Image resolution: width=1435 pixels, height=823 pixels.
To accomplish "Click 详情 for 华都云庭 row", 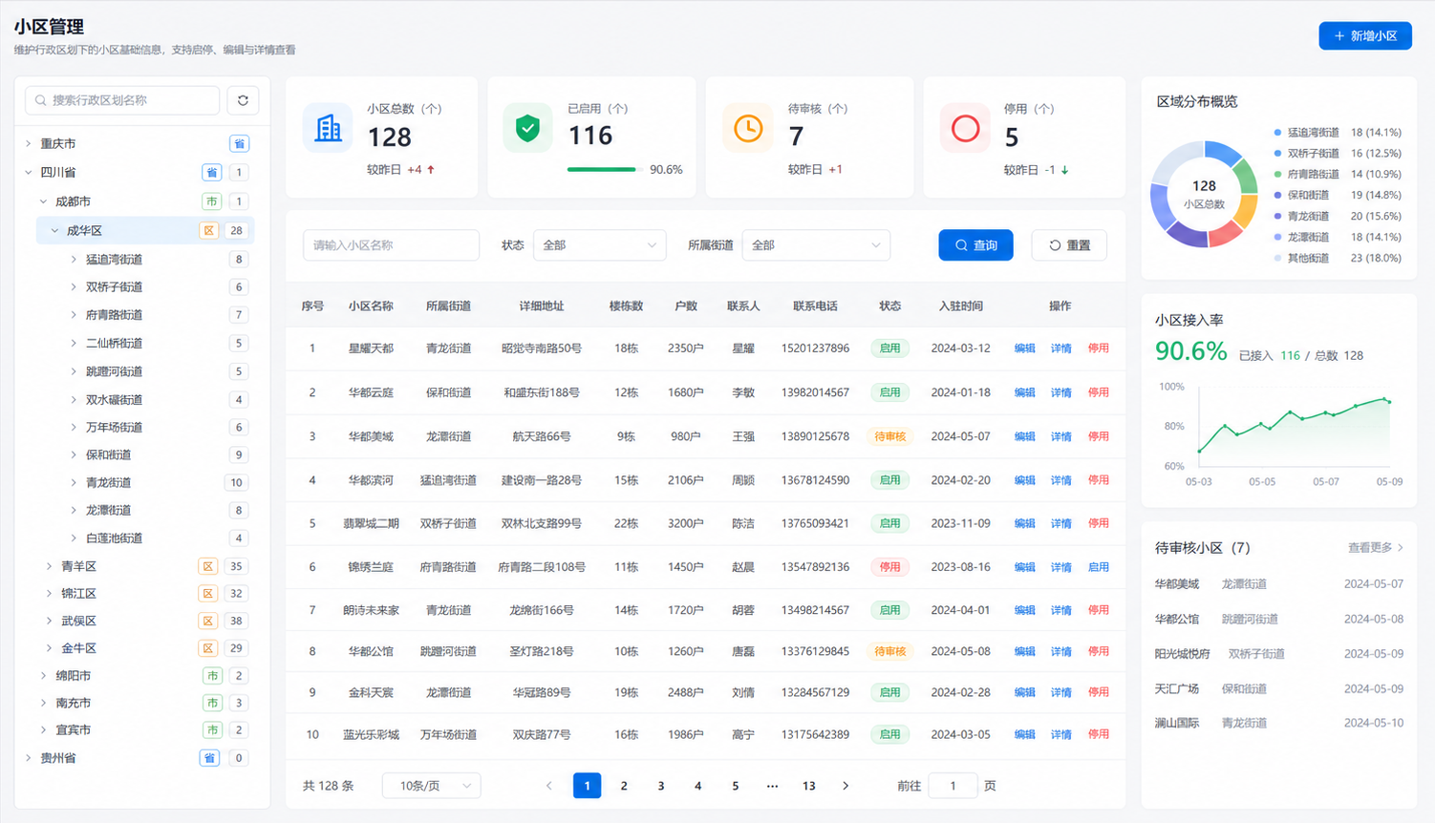I will coord(1060,392).
